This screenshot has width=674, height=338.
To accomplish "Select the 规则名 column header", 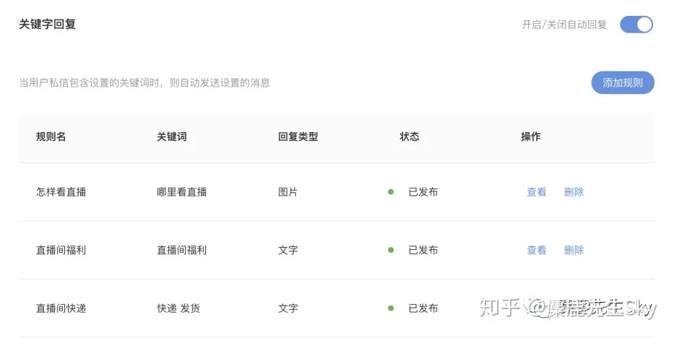I will pyautogui.click(x=51, y=136).
